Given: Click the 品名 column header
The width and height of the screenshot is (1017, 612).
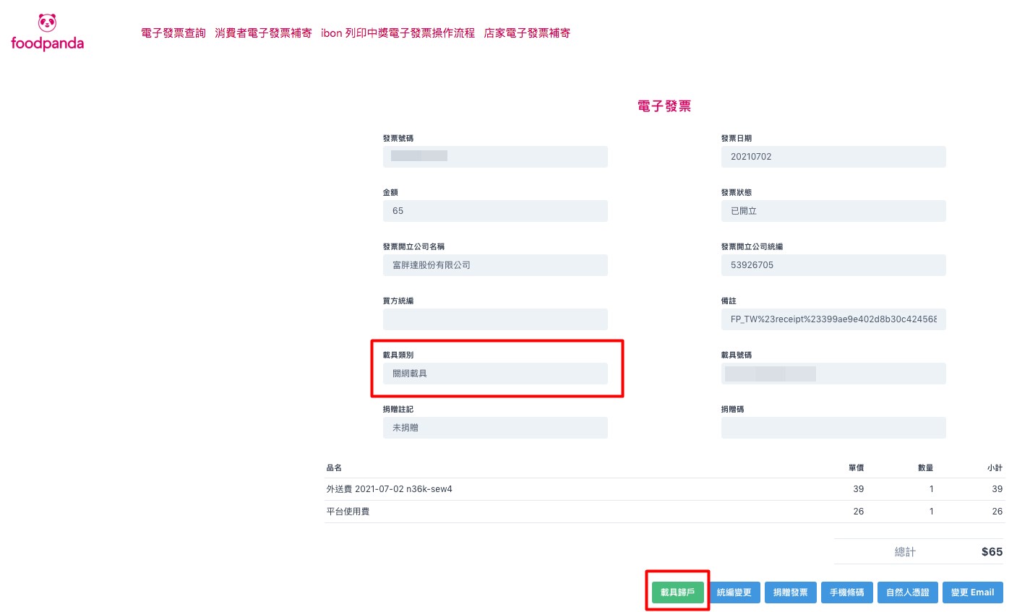Looking at the screenshot, I should pyautogui.click(x=334, y=468).
